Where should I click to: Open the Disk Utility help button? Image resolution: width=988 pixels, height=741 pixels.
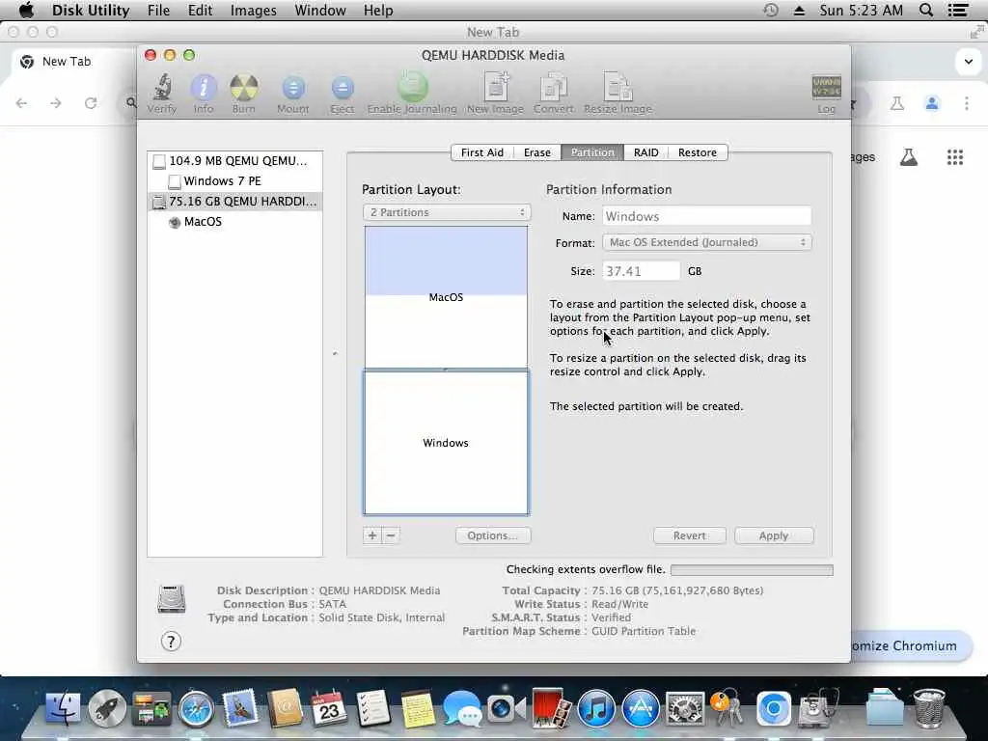point(171,642)
